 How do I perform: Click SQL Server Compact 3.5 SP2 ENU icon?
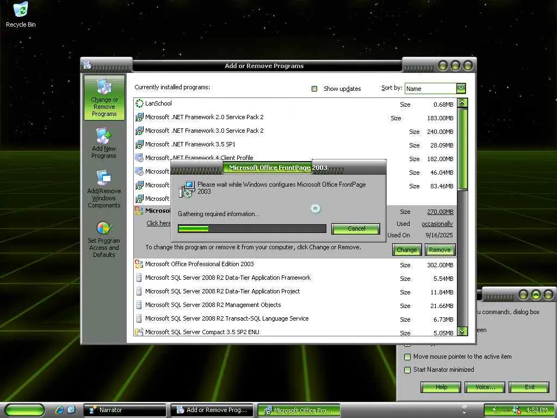point(139,332)
